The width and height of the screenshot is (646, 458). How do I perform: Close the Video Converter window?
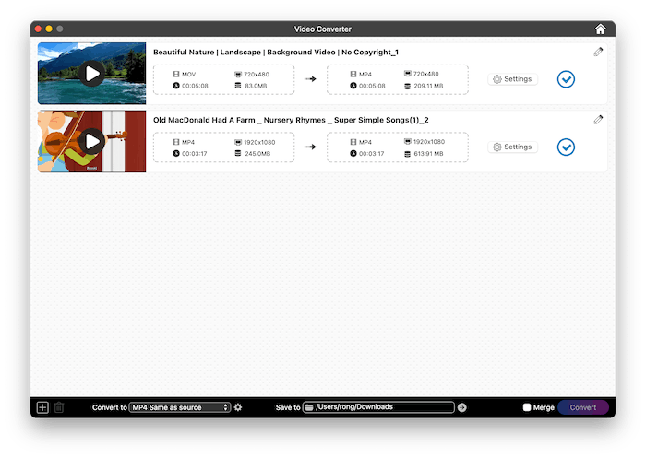(39, 29)
